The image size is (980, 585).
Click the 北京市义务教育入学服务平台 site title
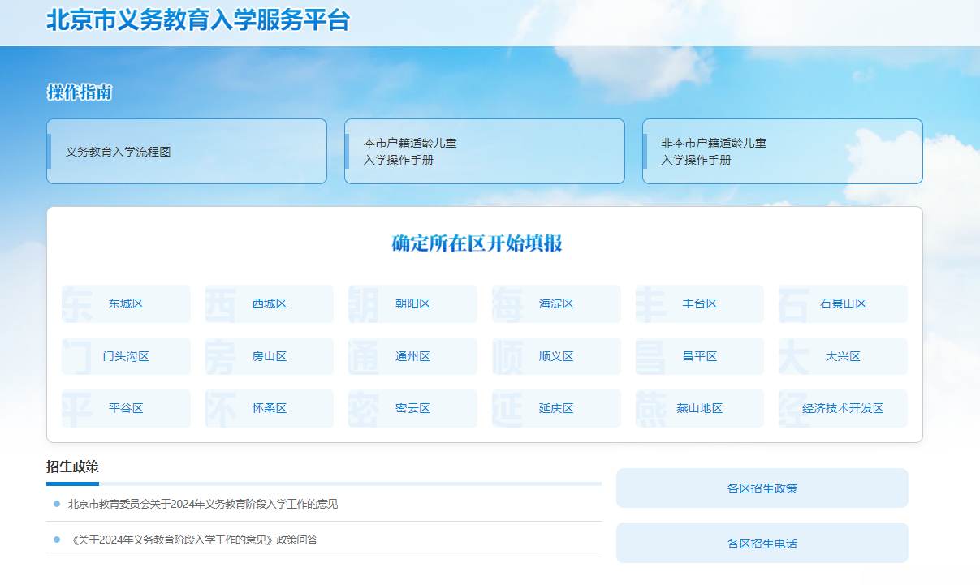point(198,20)
